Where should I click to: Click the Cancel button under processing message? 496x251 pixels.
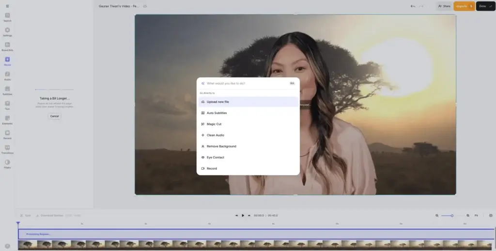[x=54, y=116]
